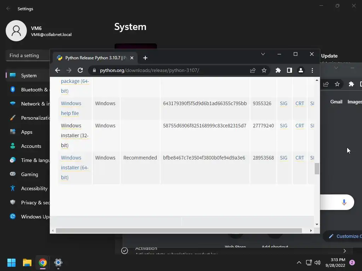
Task: Toggle the Chrome side panel icon
Action: coord(290,70)
